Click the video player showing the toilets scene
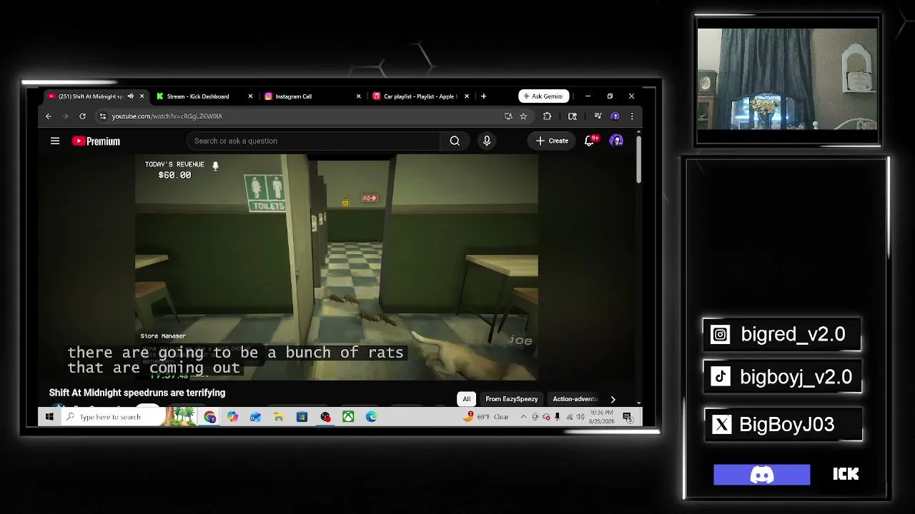This screenshot has height=514, width=915. (337, 267)
